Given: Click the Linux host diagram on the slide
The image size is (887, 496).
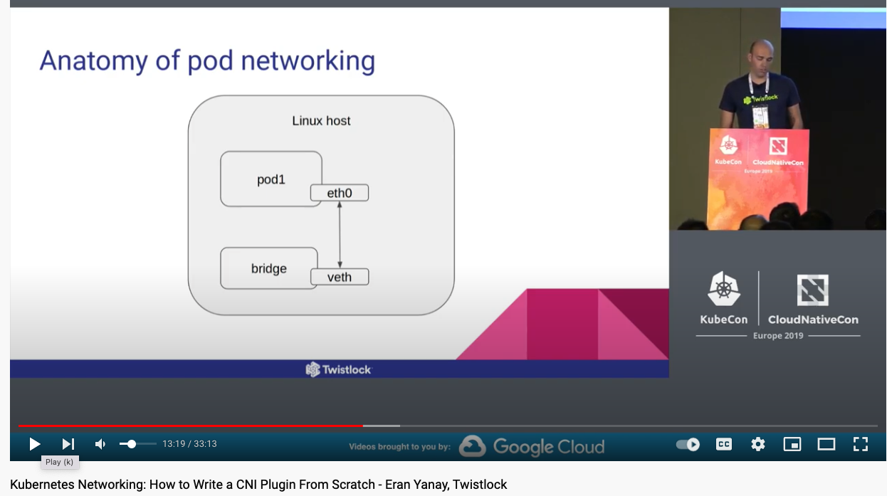Looking at the screenshot, I should pyautogui.click(x=321, y=205).
